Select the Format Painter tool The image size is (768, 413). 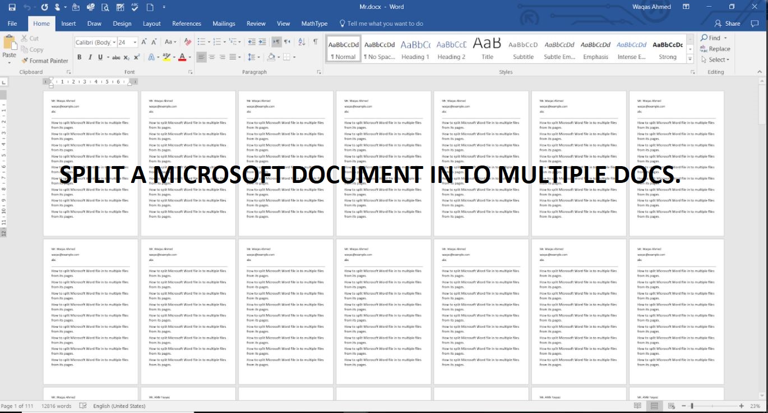(x=45, y=61)
